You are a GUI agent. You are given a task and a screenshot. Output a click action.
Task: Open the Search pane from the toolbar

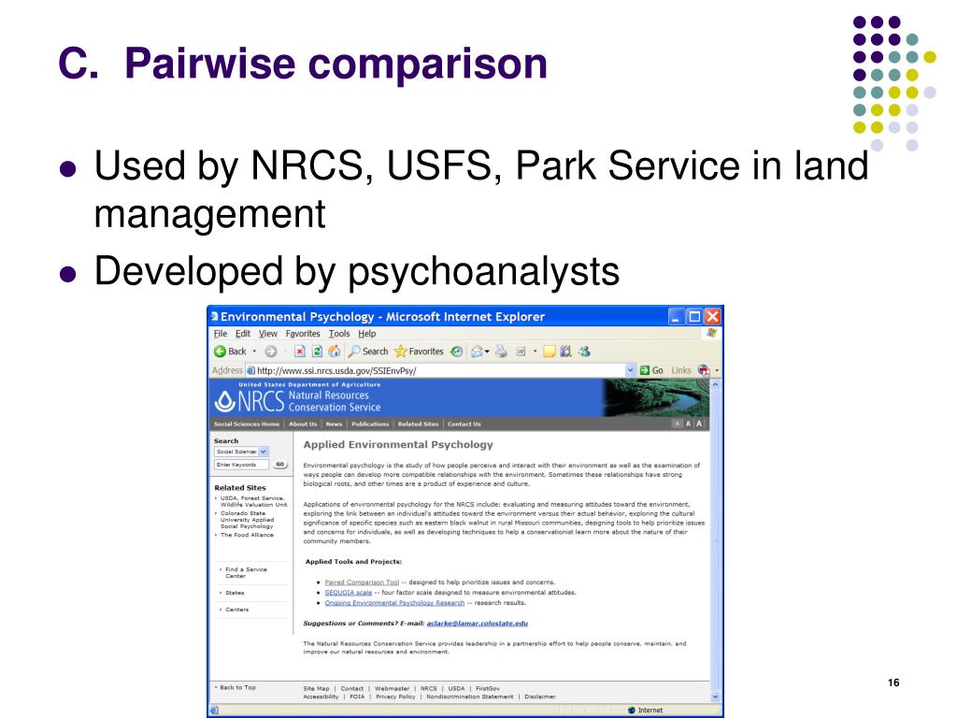368,352
